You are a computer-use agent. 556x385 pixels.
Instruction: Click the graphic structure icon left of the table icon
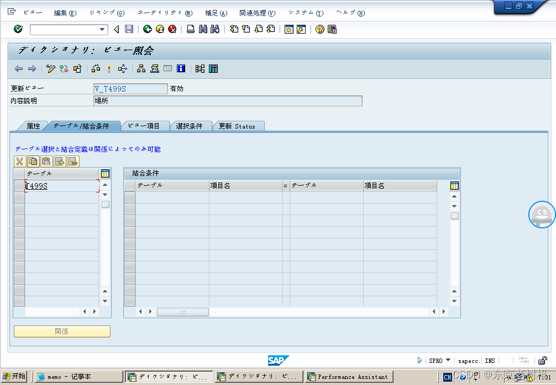pos(200,68)
